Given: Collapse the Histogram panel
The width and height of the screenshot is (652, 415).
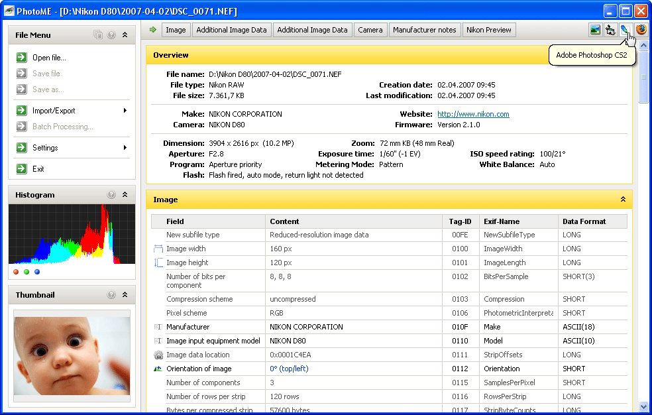Looking at the screenshot, I should (125, 195).
